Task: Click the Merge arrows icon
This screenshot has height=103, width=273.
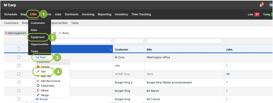Action: click(x=38, y=95)
